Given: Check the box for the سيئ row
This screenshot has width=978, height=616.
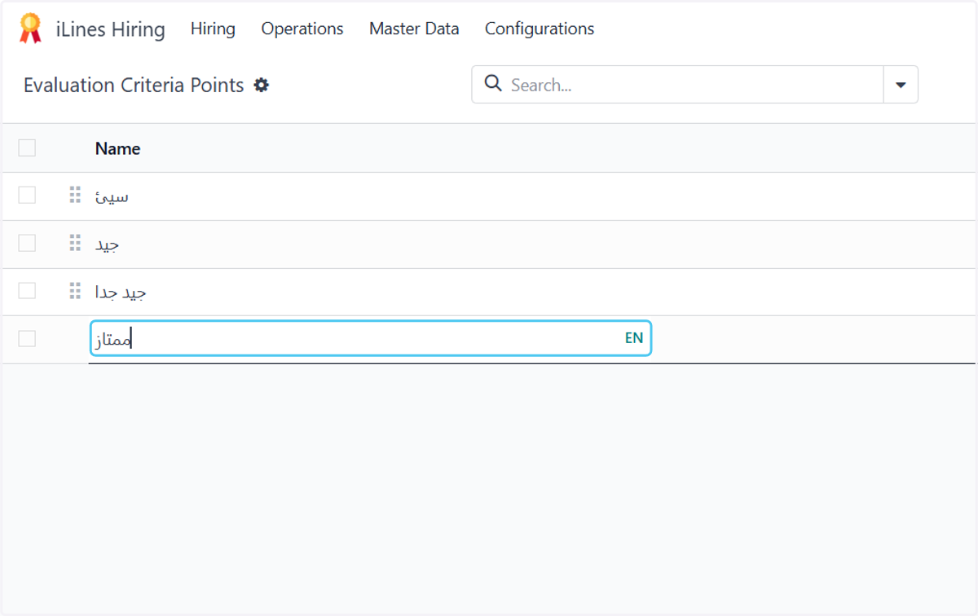Looking at the screenshot, I should (x=27, y=195).
